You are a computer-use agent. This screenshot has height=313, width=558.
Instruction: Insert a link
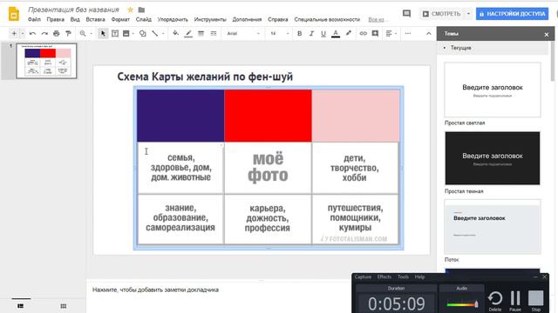[363, 33]
